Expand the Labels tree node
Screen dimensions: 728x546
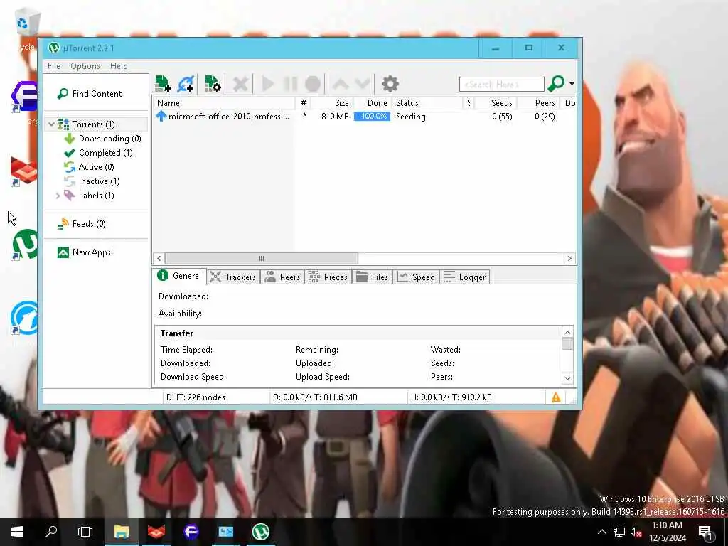tap(58, 196)
